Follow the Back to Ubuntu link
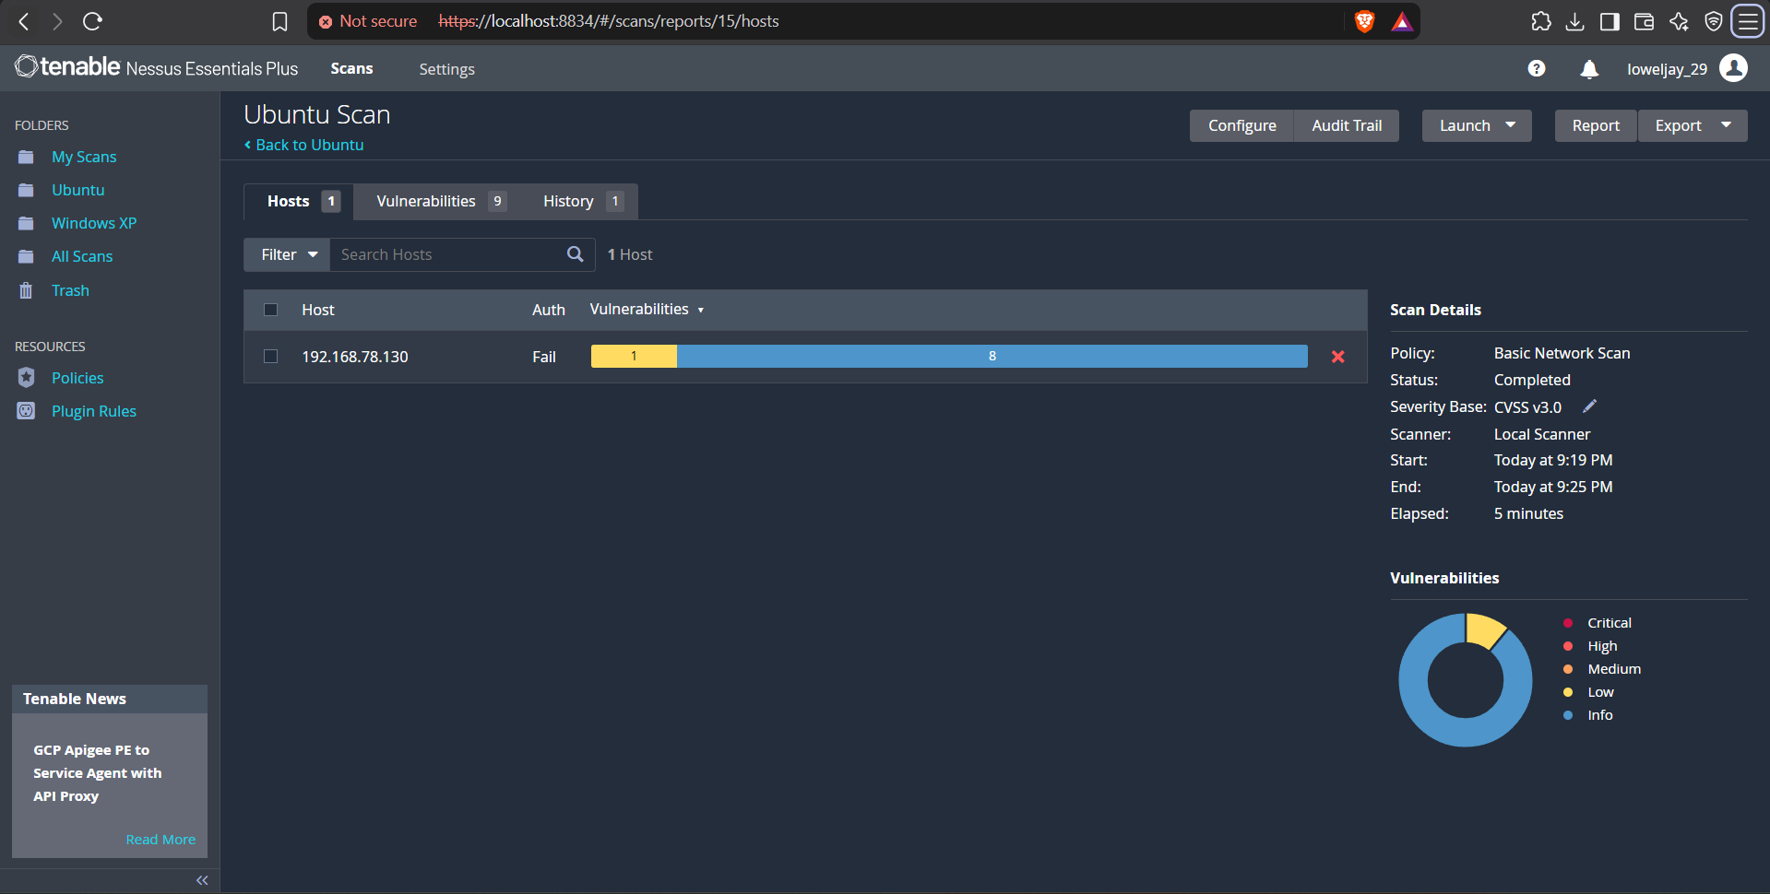The width and height of the screenshot is (1770, 894). click(304, 145)
